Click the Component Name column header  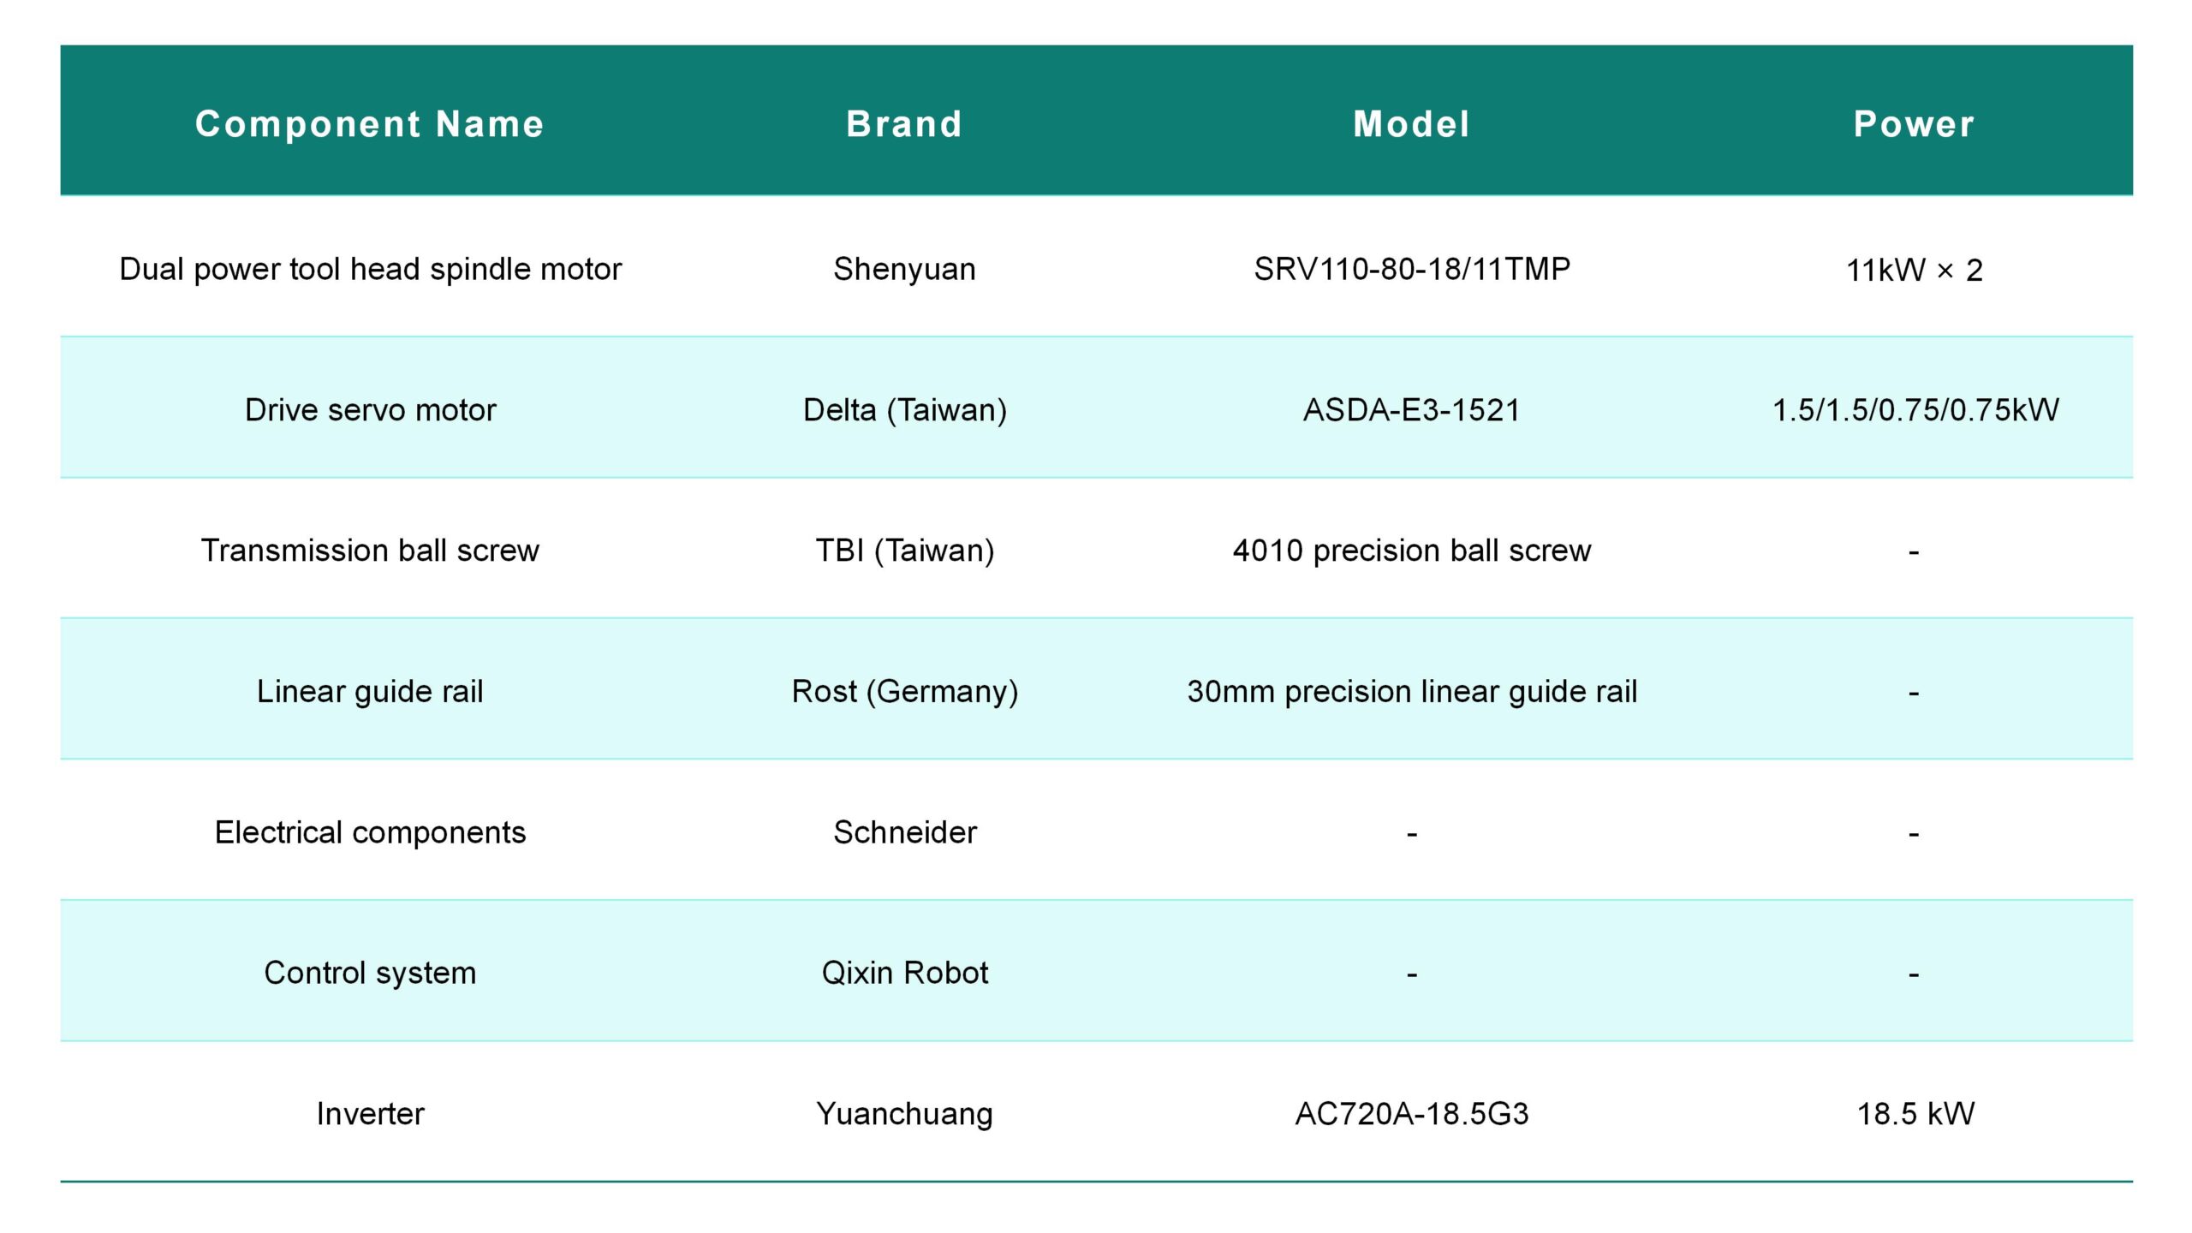pyautogui.click(x=369, y=124)
